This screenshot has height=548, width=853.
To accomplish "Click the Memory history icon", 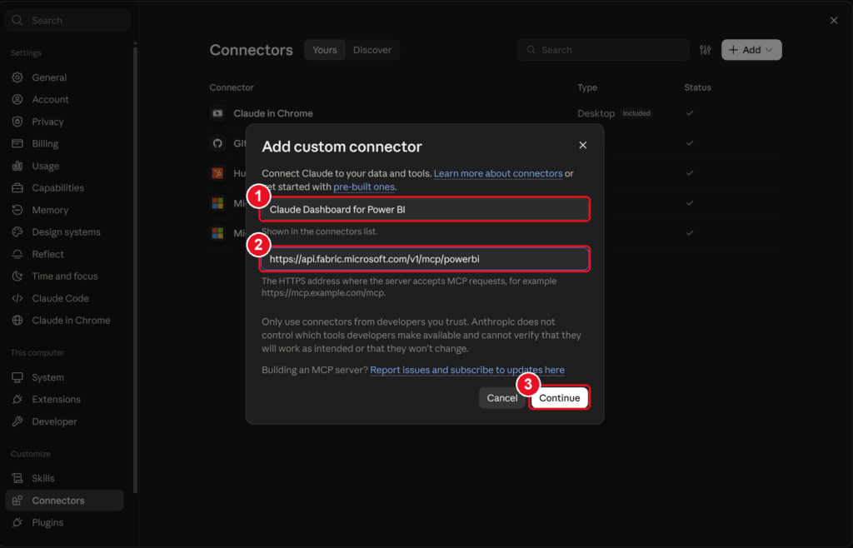I will point(17,210).
